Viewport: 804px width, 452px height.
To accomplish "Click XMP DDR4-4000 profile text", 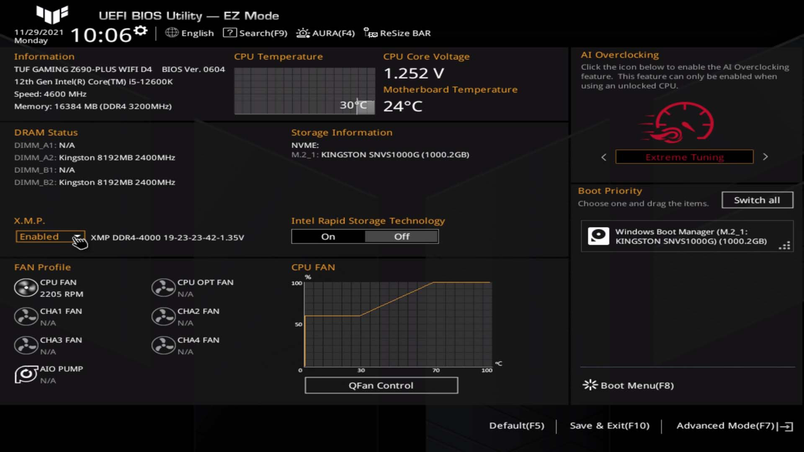I will (x=167, y=237).
